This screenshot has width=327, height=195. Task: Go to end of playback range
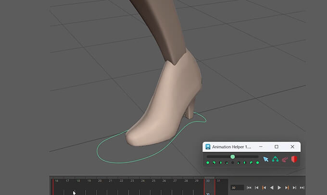(302, 188)
